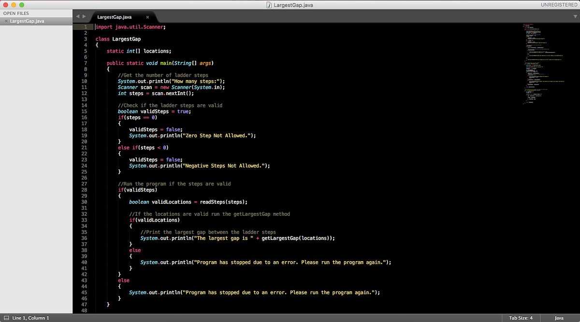Click the minimap to jump within the code
Screen dimensions: 580x322
[x=546, y=63]
